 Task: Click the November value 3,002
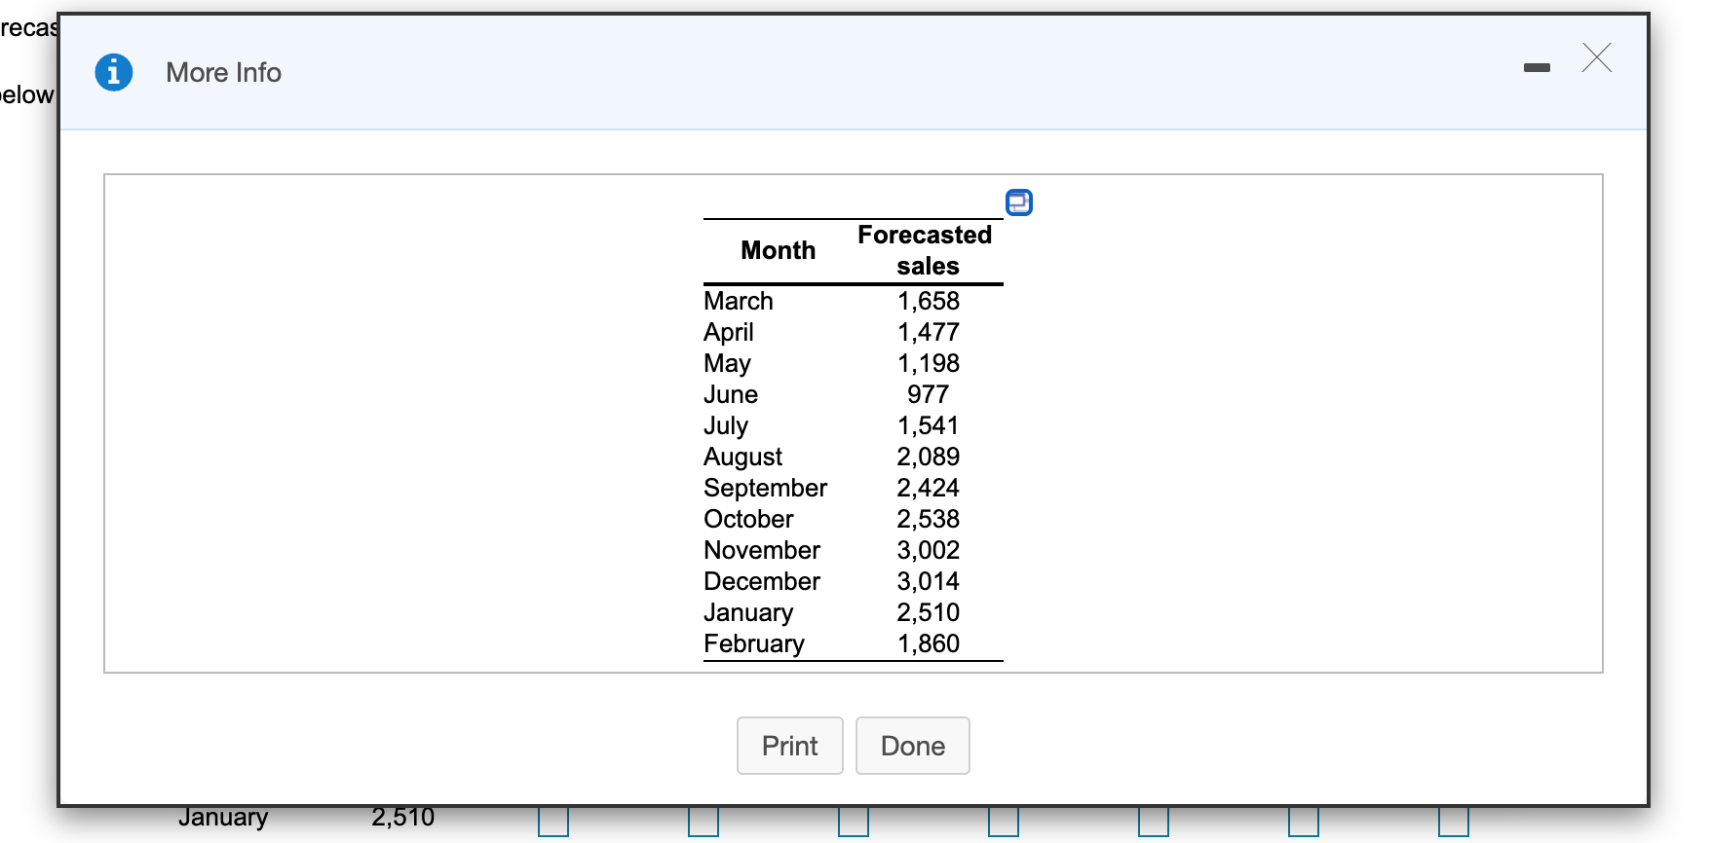pyautogui.click(x=929, y=550)
